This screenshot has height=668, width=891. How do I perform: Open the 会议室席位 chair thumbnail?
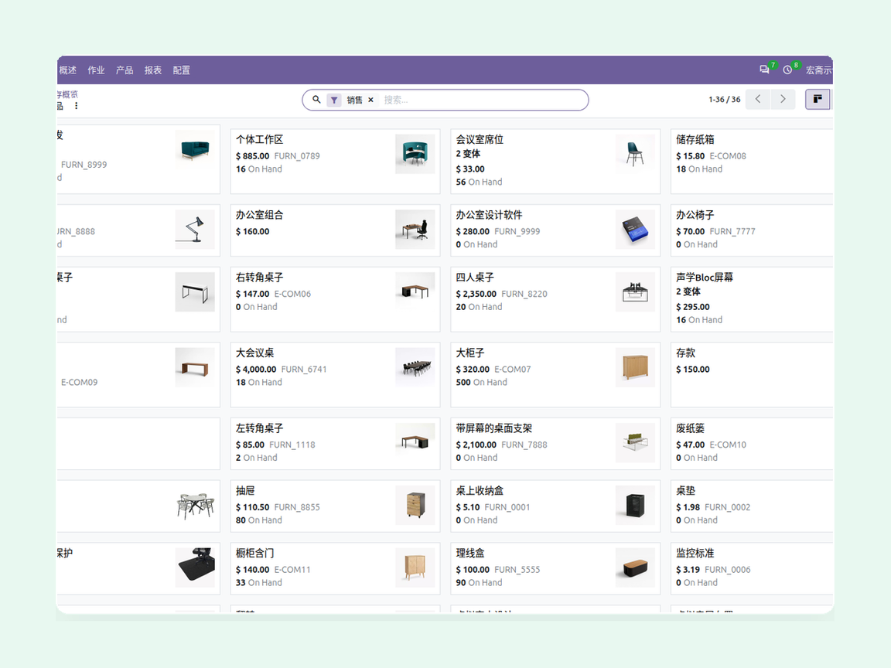(x=635, y=154)
